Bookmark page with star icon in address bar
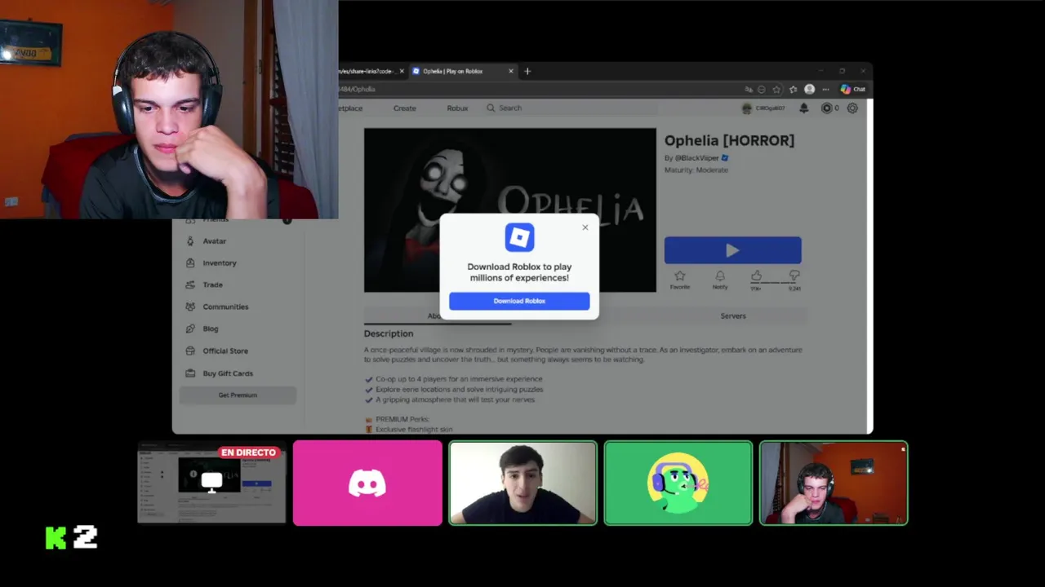The width and height of the screenshot is (1045, 587). [x=776, y=89]
